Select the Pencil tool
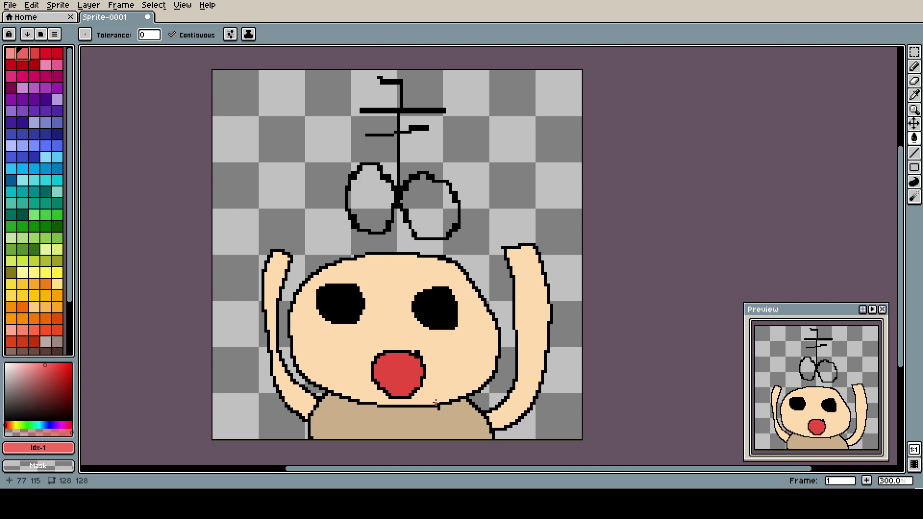The image size is (923, 519). [914, 67]
